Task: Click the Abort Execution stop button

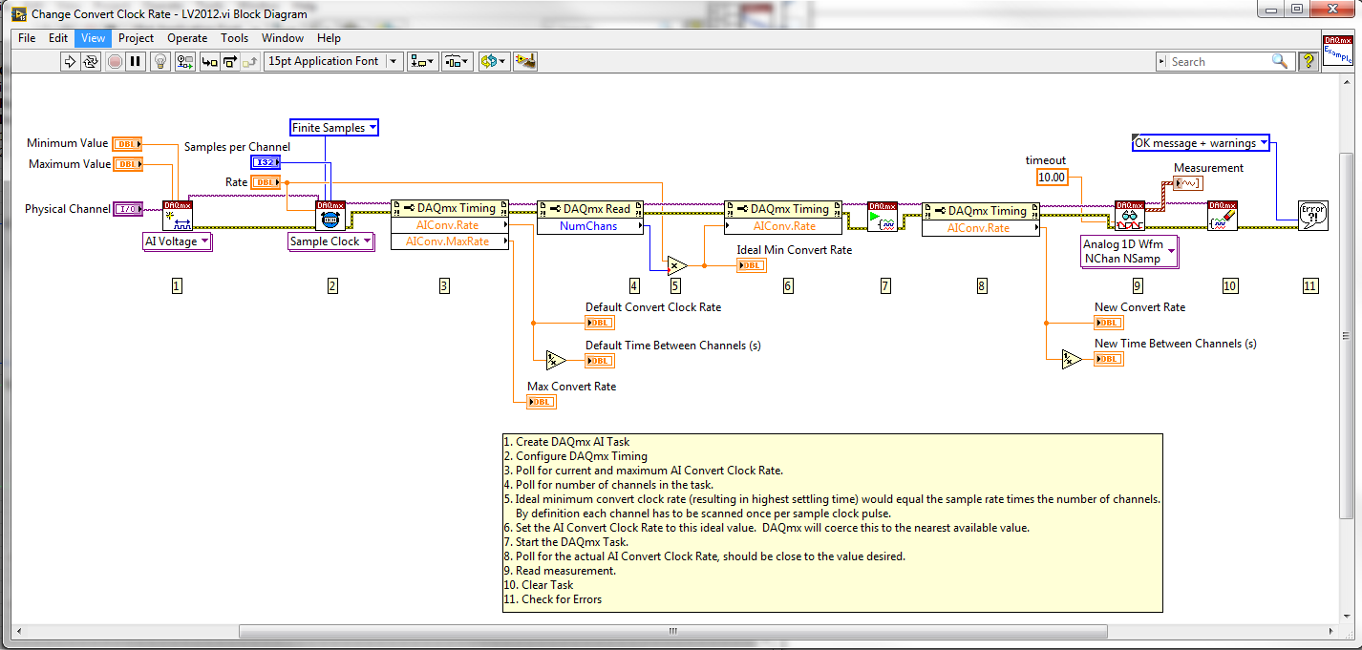Action: coord(115,61)
